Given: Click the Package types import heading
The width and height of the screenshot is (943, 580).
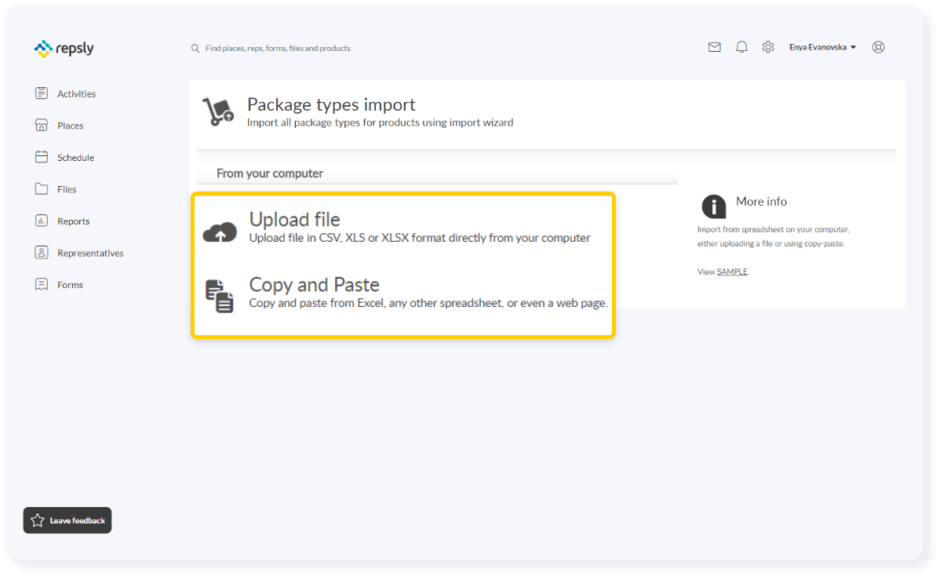Looking at the screenshot, I should tap(331, 104).
